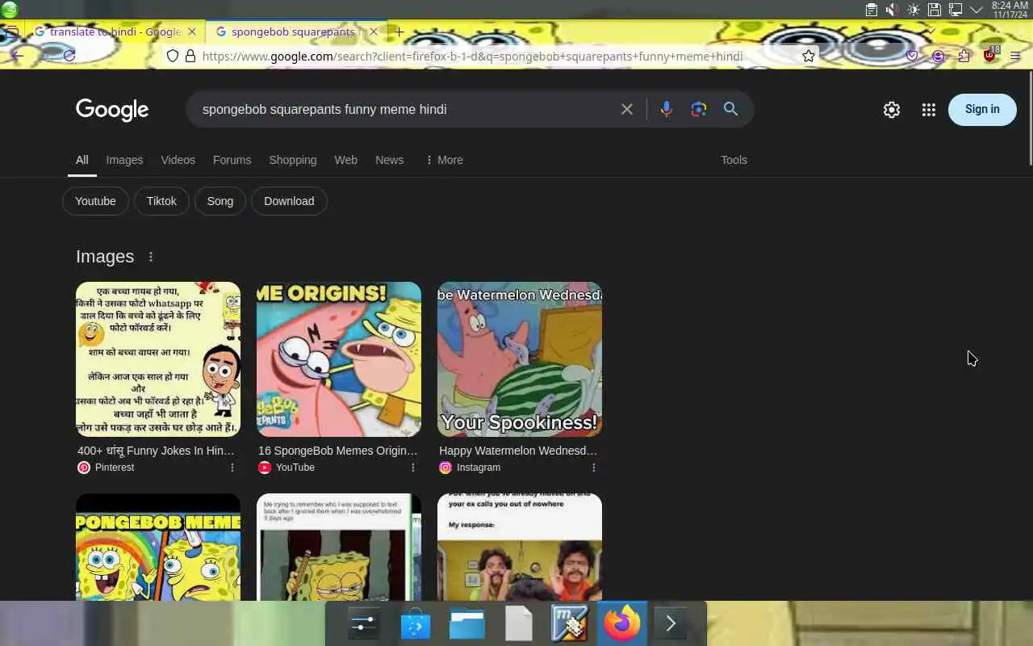Expand dock with the right arrow
The height and width of the screenshot is (646, 1033).
(671, 624)
